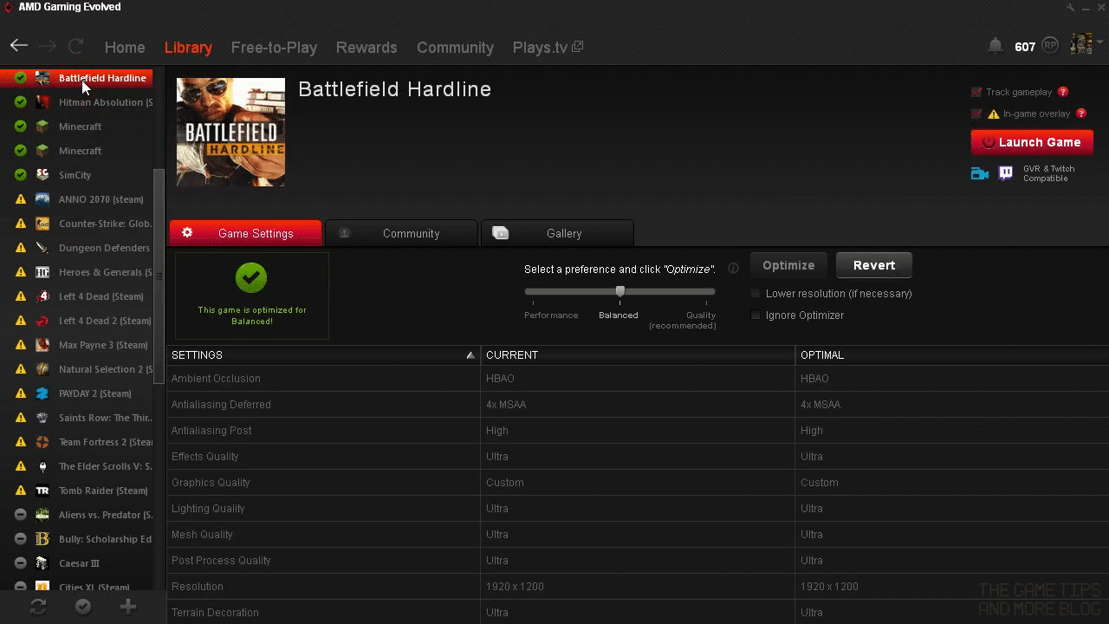Viewport: 1109px width, 624px height.
Task: Open the notifications bell icon
Action: (995, 46)
